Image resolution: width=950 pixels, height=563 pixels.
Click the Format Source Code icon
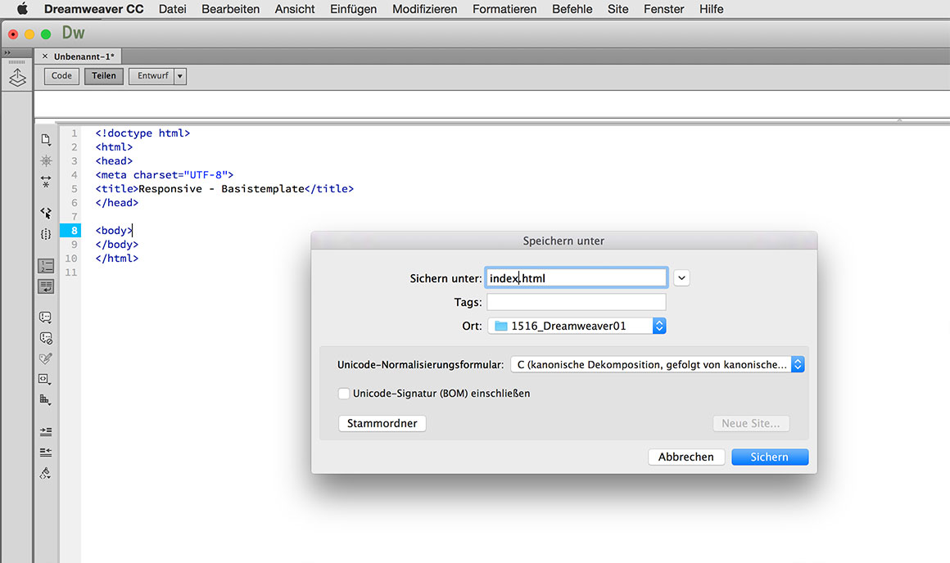click(46, 473)
